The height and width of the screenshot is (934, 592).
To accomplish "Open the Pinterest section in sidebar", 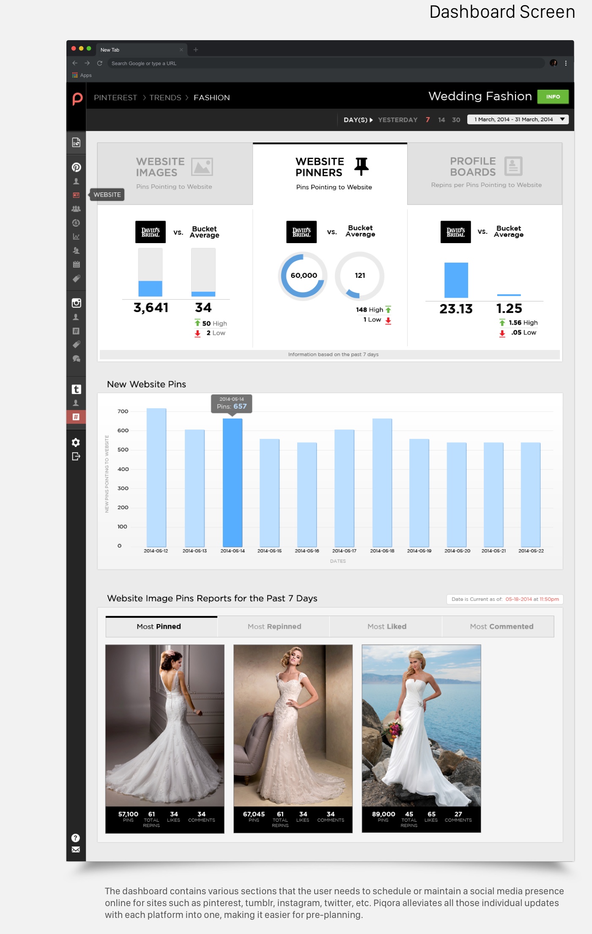I will pos(76,167).
